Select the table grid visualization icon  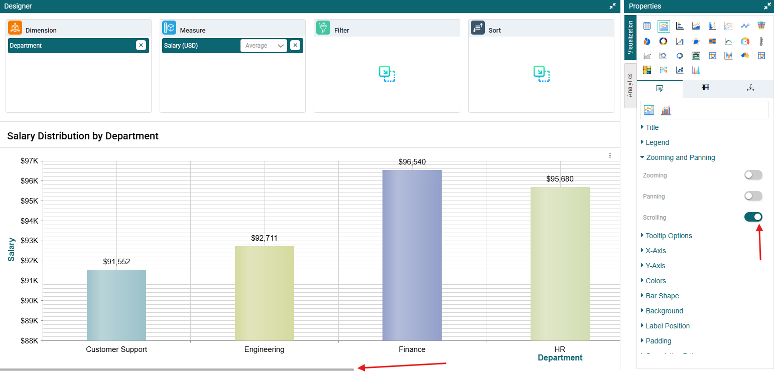[647, 26]
